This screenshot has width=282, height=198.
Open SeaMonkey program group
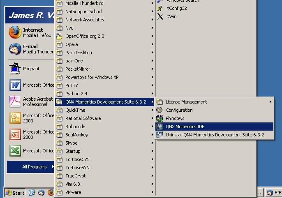coord(105,135)
